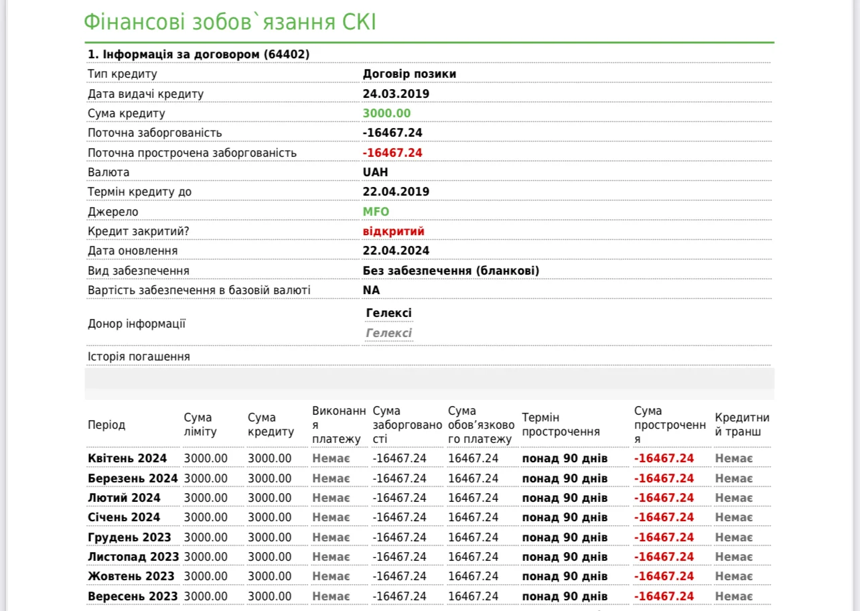
Task: Click the Договір позики credit type value
Action: click(x=409, y=74)
